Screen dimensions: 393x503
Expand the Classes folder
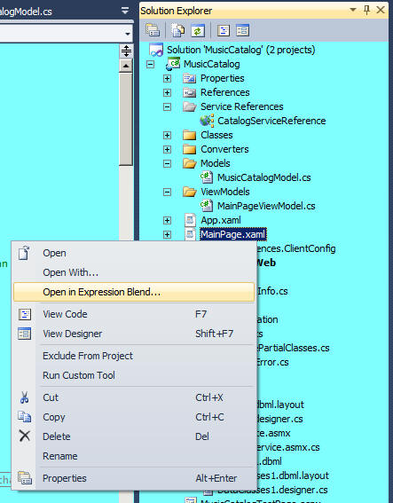(x=167, y=135)
